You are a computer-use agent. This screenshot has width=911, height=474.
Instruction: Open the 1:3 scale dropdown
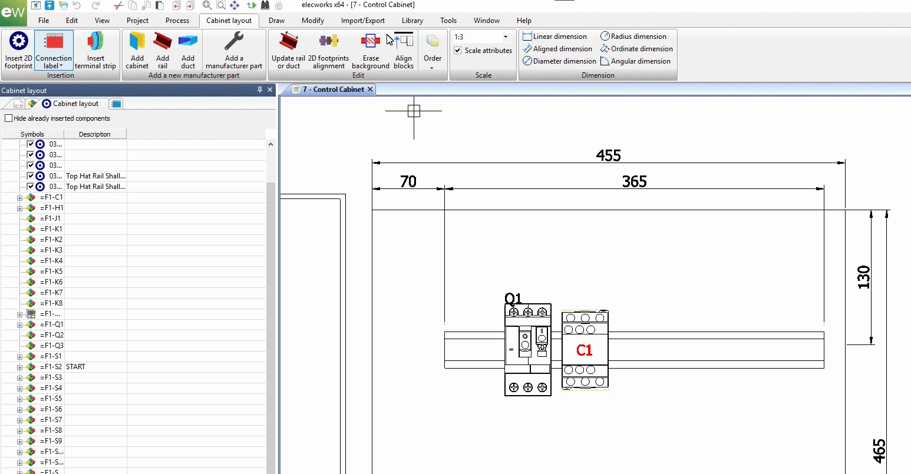(505, 37)
